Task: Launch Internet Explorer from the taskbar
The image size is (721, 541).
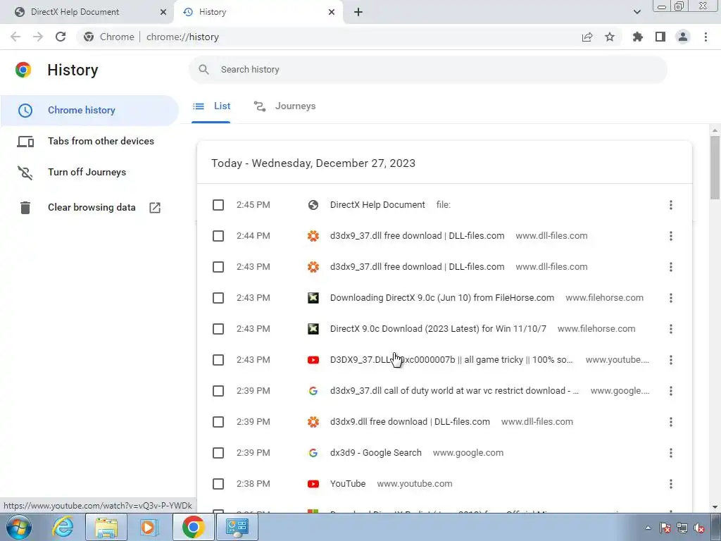Action: point(63,527)
